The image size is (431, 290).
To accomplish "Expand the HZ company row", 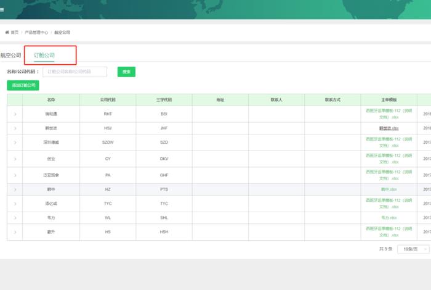I will [x=15, y=189].
